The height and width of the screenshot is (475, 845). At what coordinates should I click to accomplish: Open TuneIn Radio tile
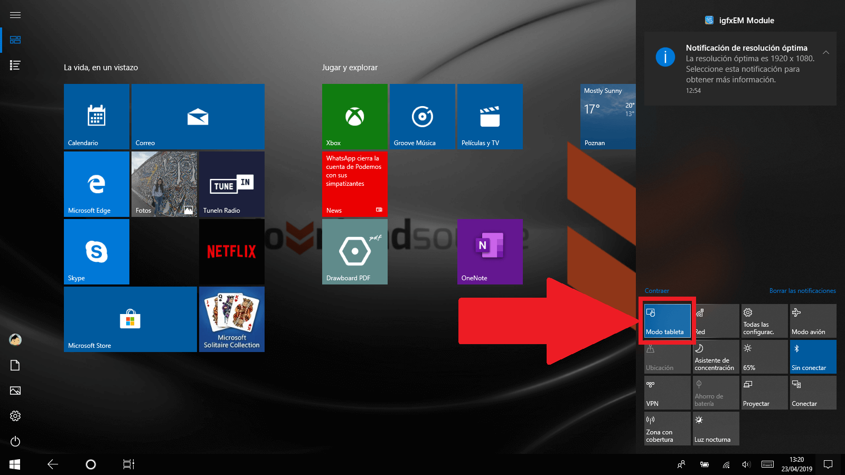coord(232,184)
